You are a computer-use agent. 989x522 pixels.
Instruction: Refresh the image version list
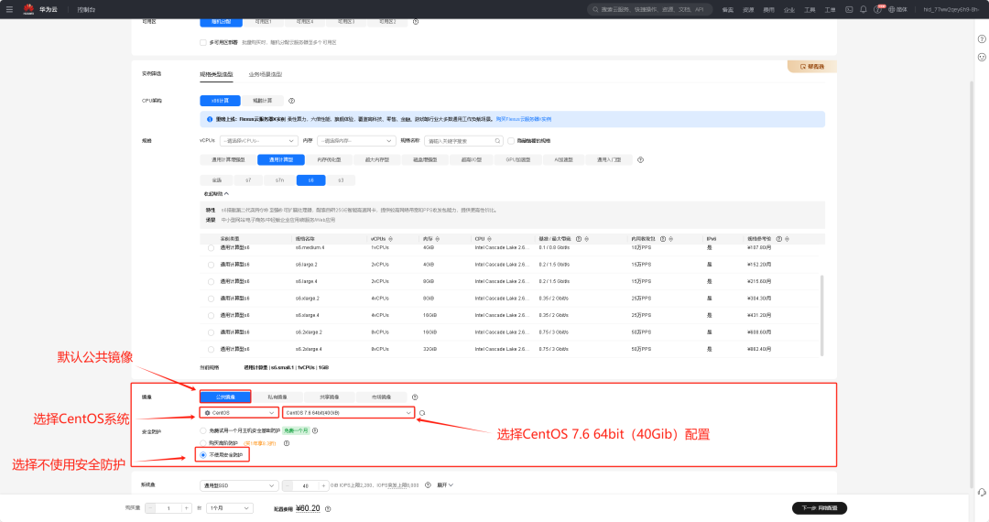click(422, 413)
